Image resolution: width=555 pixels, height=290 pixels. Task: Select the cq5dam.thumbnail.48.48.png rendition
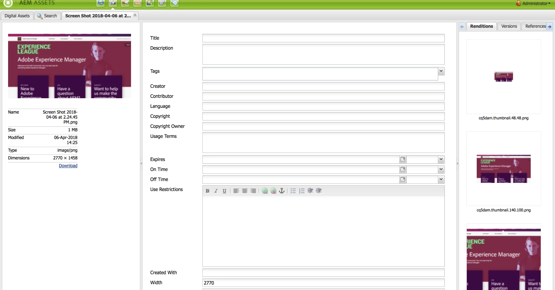tap(504, 77)
